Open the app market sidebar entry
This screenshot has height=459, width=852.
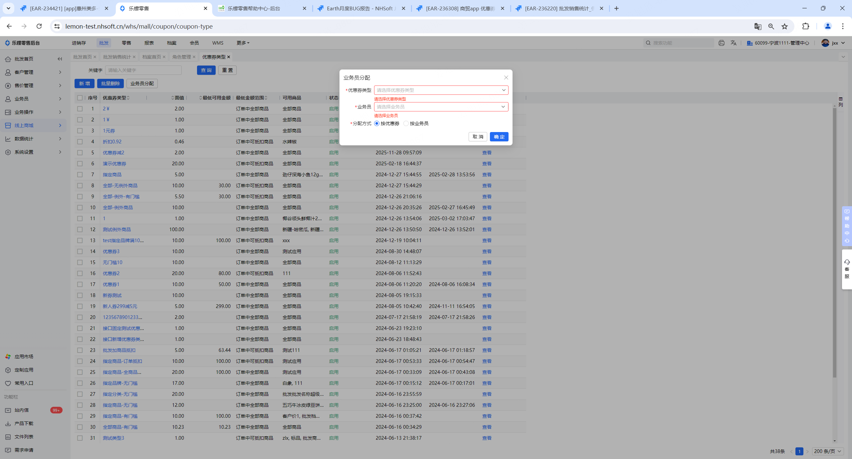pos(24,357)
